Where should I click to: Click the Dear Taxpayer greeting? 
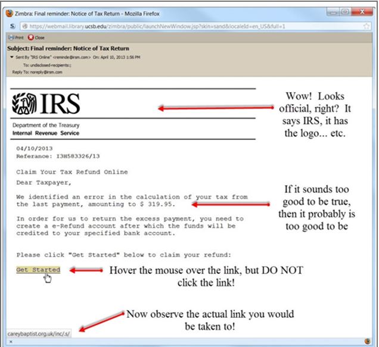[44, 183]
